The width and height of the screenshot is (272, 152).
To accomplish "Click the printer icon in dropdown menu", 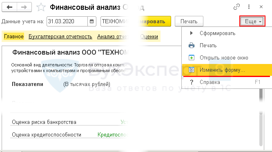I will pos(192,45).
